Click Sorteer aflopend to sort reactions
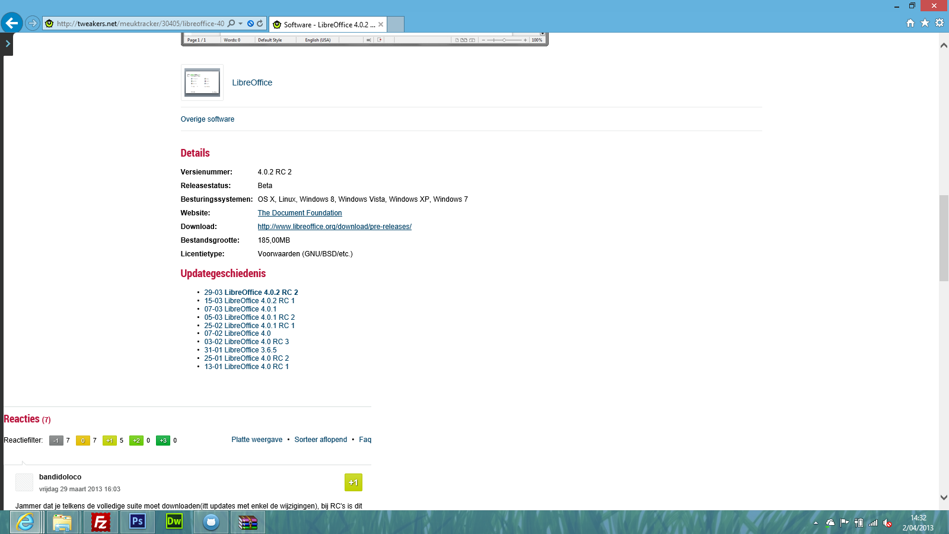 tap(321, 440)
